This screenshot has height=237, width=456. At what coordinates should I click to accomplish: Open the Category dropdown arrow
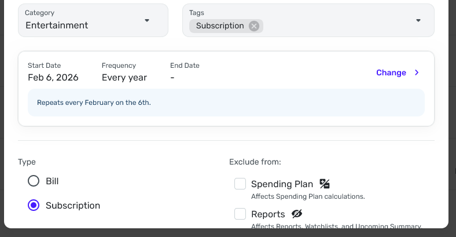pyautogui.click(x=147, y=20)
